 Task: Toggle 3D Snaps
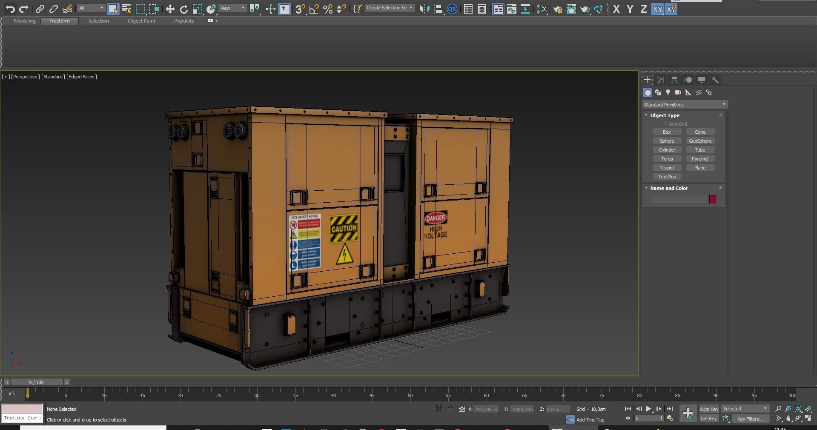coord(301,9)
